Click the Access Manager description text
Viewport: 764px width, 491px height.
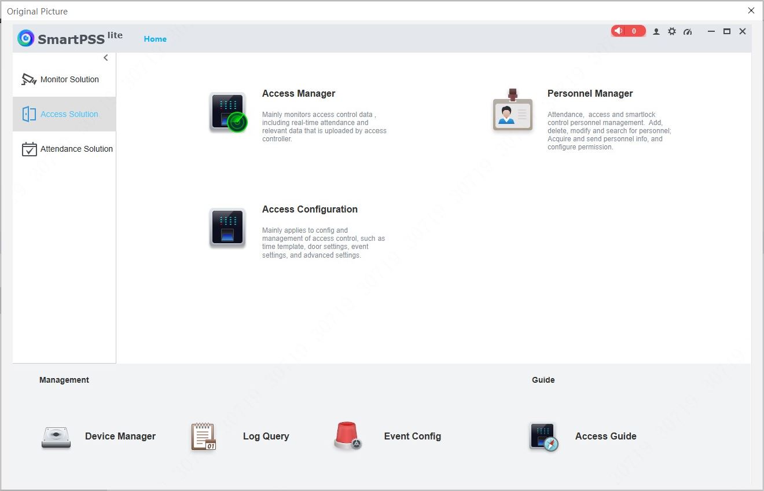coord(324,127)
